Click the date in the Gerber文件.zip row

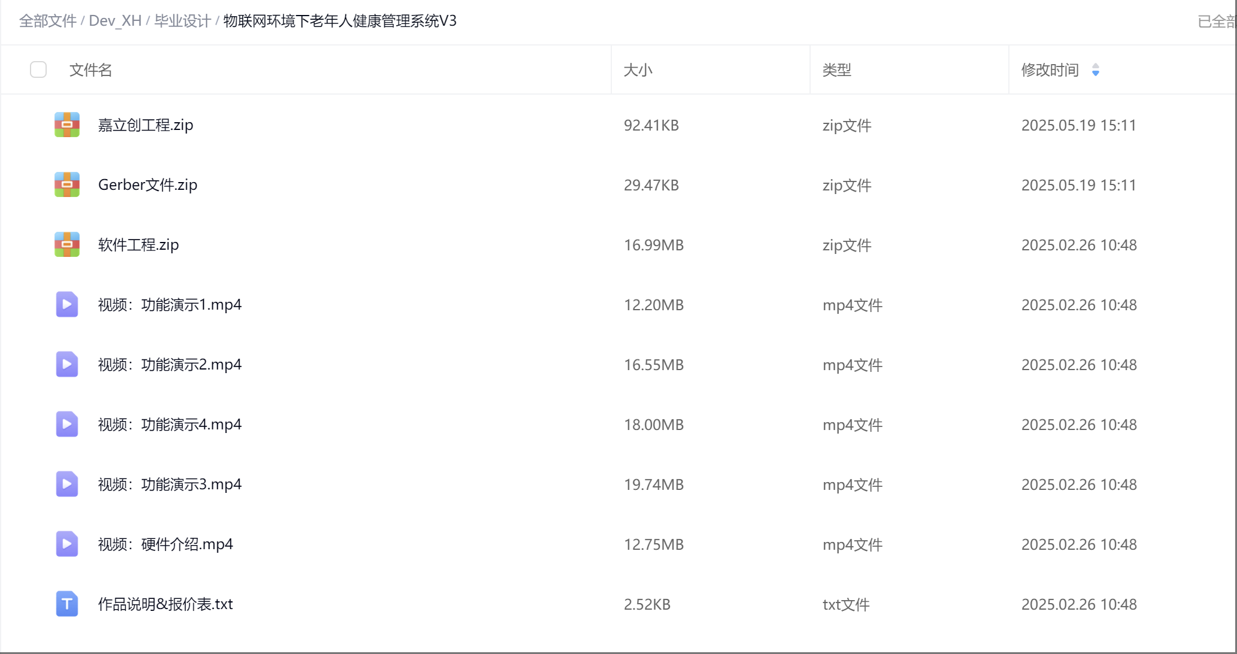(1079, 185)
